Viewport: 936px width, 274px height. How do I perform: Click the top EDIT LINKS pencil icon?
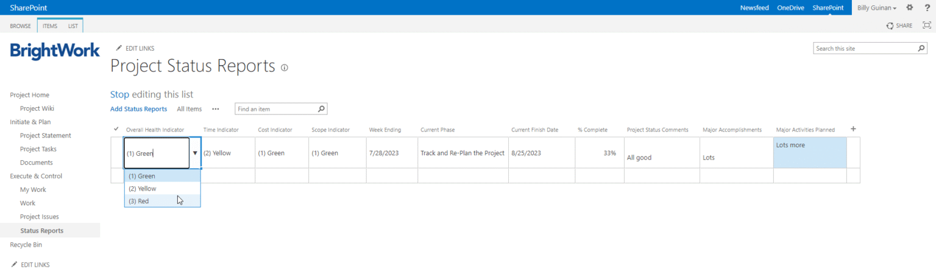coord(119,48)
